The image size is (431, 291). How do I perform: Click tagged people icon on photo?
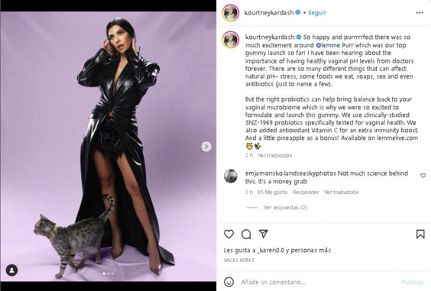(11, 270)
